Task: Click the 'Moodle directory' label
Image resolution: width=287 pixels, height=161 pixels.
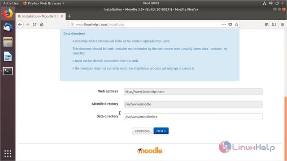Action: 105,104
